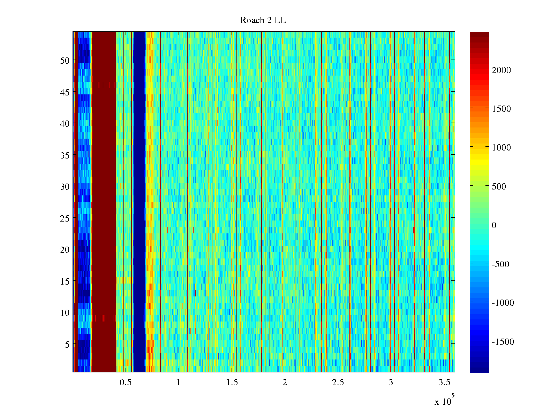558x418 pixels.
Task: Click colorbar label 1000
Action: point(502,147)
